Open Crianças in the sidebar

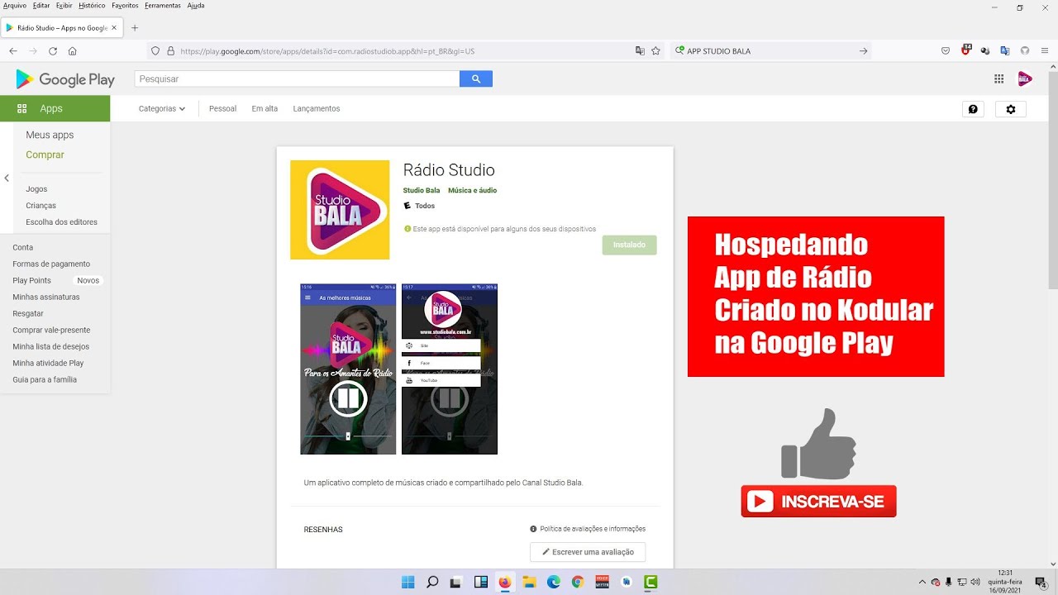pyautogui.click(x=41, y=206)
